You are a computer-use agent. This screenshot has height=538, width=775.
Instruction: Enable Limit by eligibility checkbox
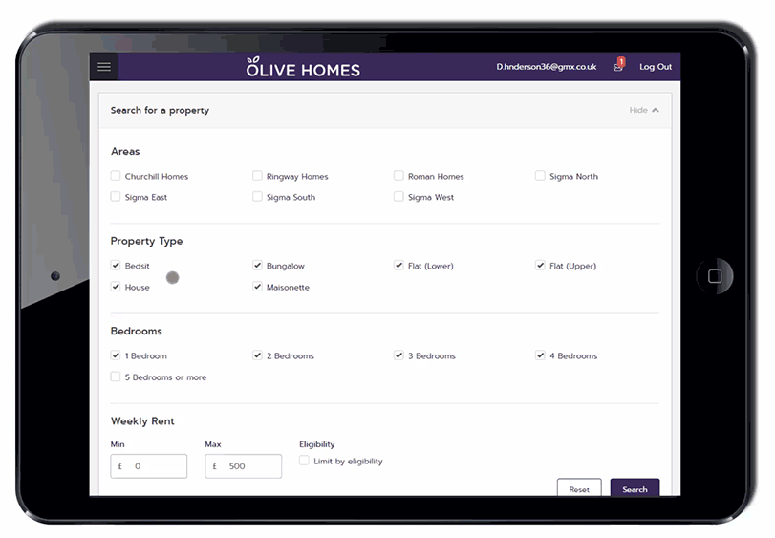(305, 461)
